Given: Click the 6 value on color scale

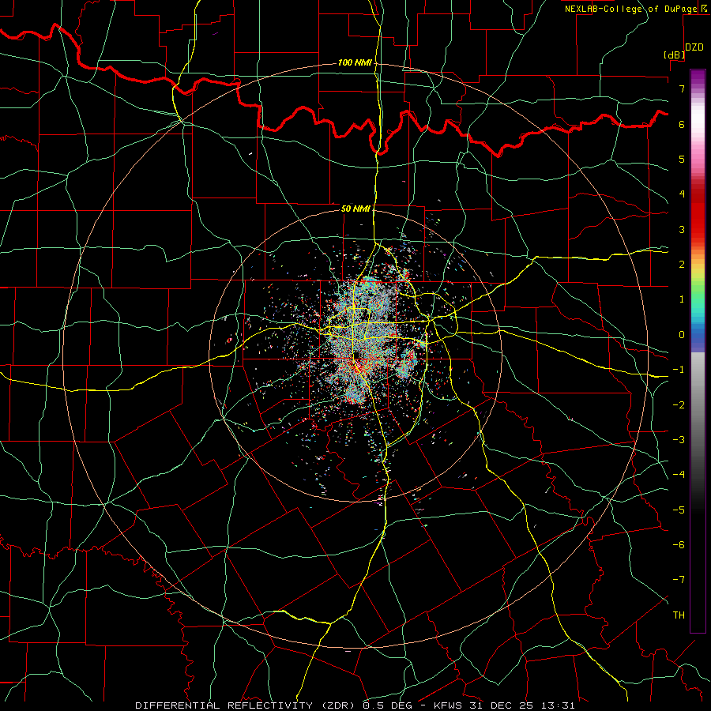Looking at the screenshot, I should [x=682, y=124].
